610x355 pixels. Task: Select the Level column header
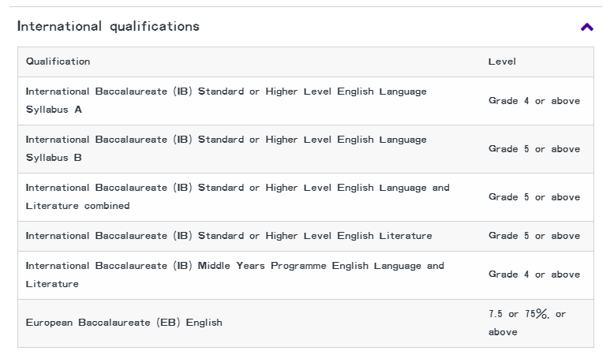[x=502, y=62]
